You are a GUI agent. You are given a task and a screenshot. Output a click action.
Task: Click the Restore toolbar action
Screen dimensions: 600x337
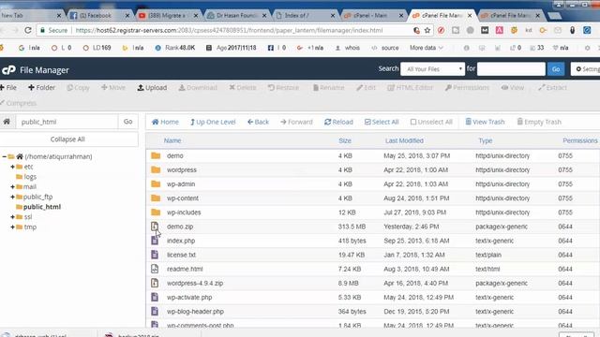pyautogui.click(x=283, y=87)
